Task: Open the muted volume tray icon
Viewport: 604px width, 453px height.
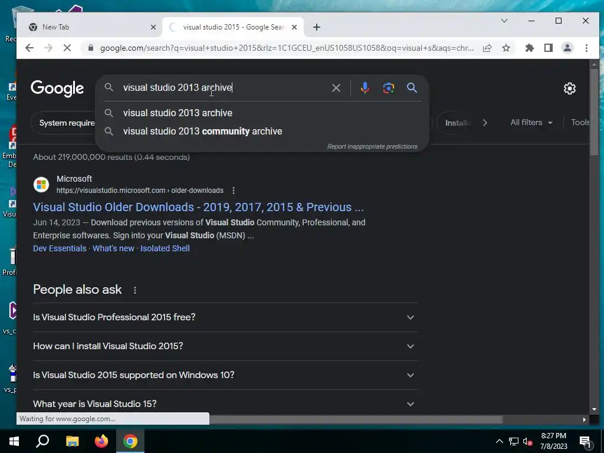Action: [527, 441]
